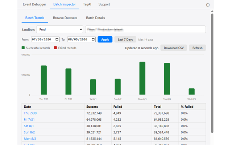
Task: Click the blurred dataset search field
Action: (145, 29)
